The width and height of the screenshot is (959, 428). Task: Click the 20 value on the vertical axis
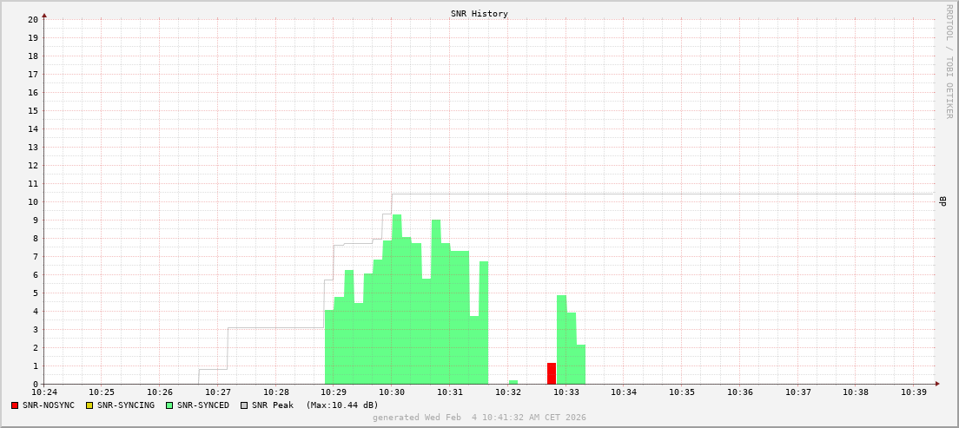pos(32,19)
